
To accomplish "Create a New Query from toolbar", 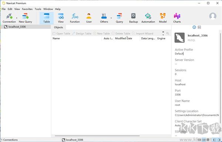I will click(25, 18).
